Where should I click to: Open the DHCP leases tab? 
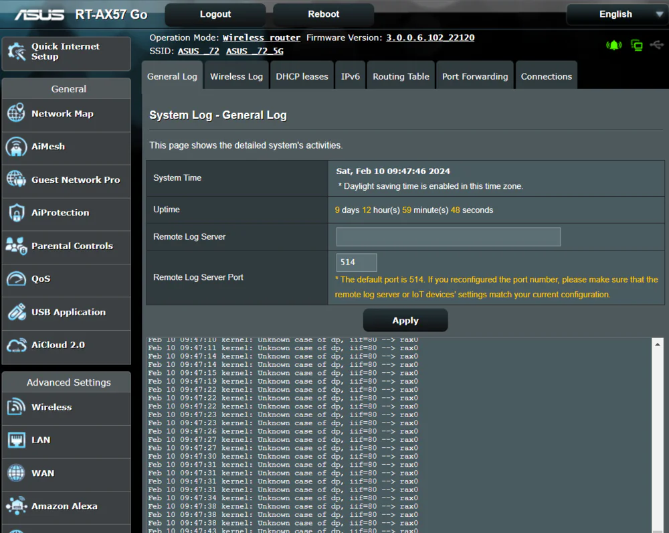click(x=302, y=76)
